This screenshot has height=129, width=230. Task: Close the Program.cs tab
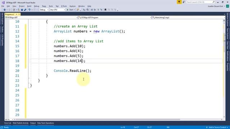click(19, 14)
